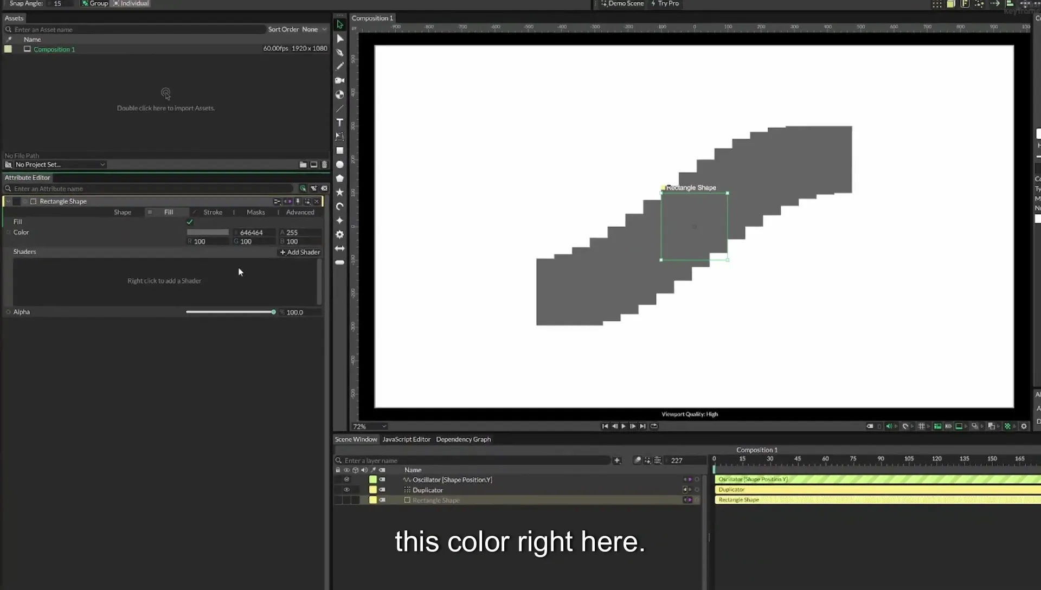The image size is (1041, 590).
Task: Toggle Group snapping mode
Action: pyautogui.click(x=95, y=3)
